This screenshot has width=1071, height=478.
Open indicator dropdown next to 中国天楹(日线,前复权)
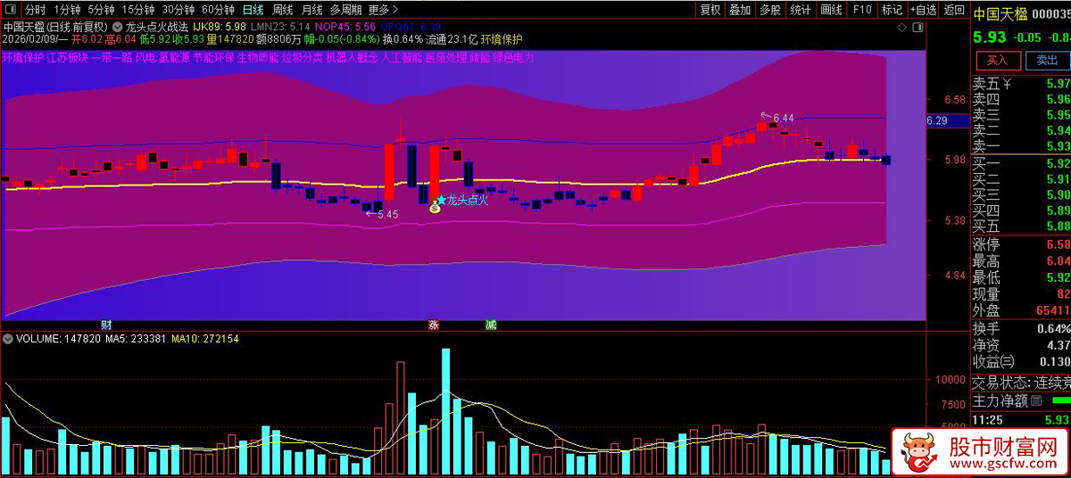coord(118,27)
